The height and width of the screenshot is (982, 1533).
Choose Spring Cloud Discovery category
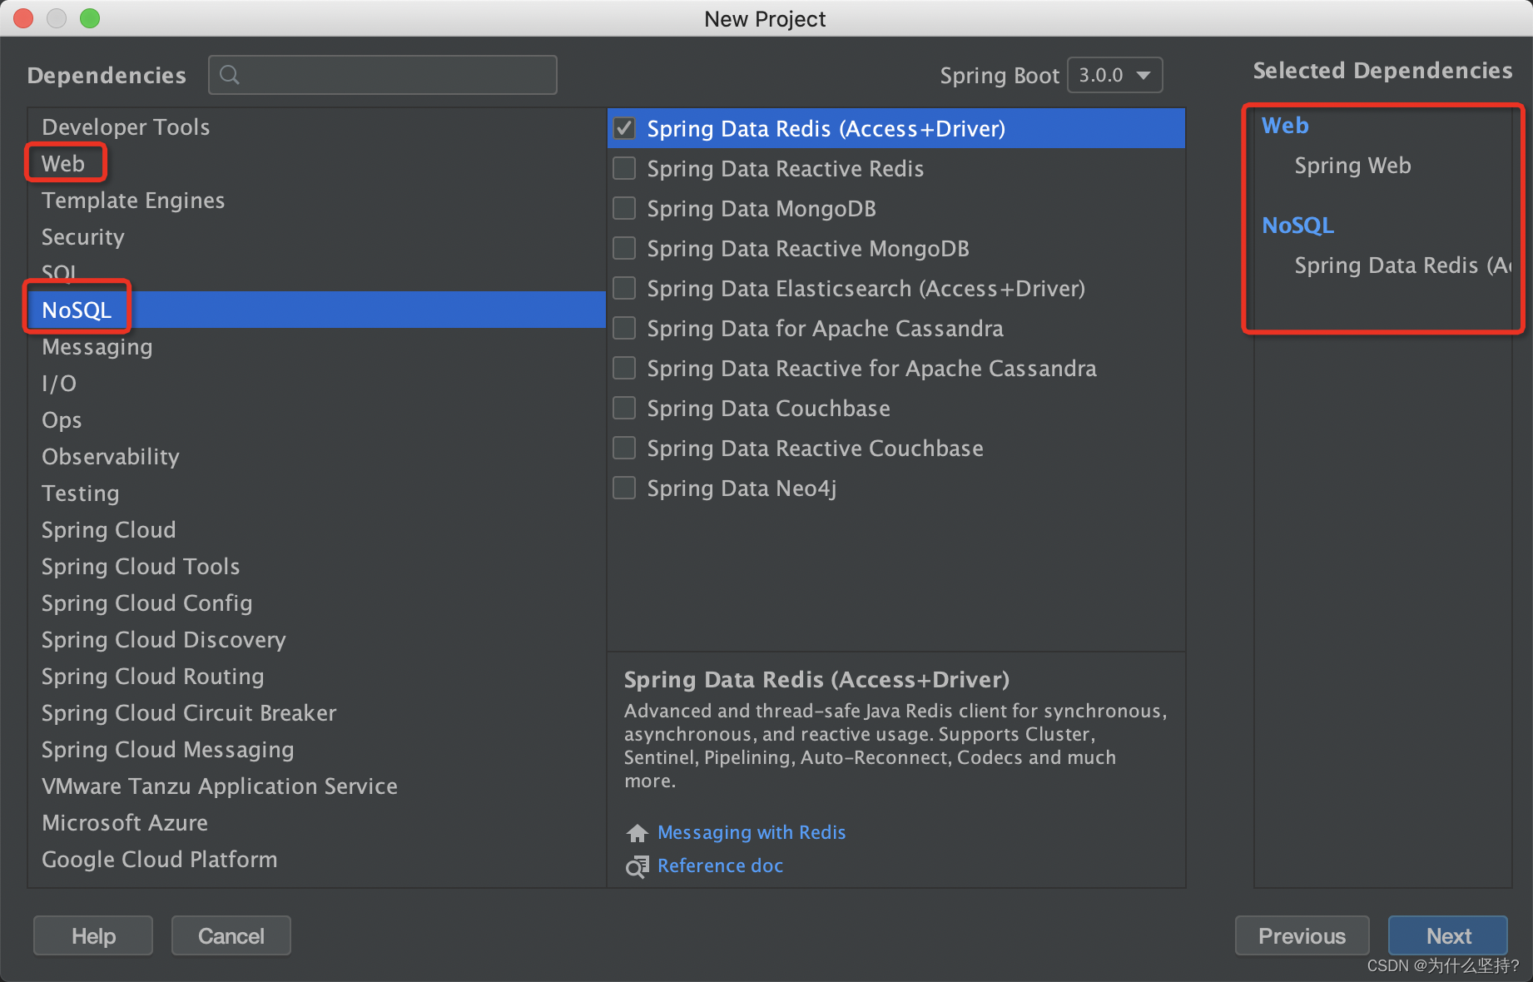[316, 640]
